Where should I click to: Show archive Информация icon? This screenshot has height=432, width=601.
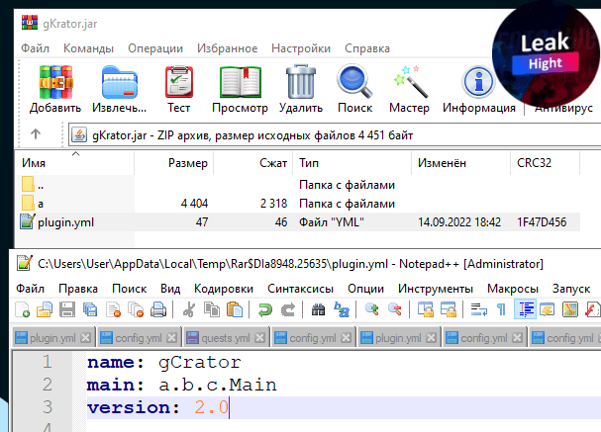click(478, 82)
